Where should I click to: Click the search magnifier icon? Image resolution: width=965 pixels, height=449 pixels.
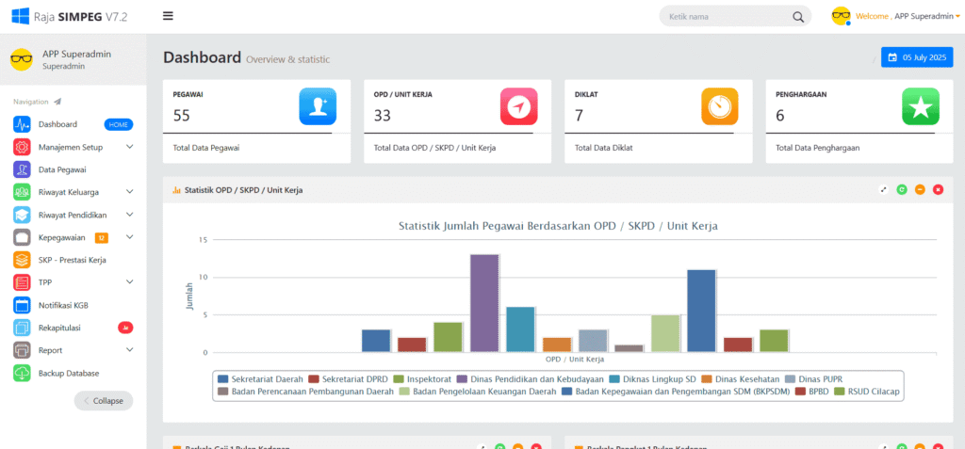coord(797,17)
